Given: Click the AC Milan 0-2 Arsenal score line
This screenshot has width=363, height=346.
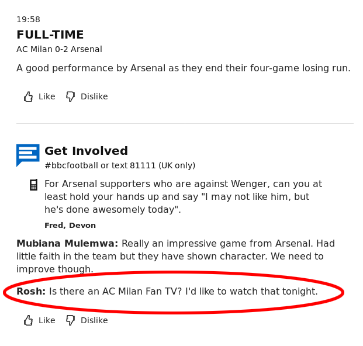Looking at the screenshot, I should [x=59, y=49].
